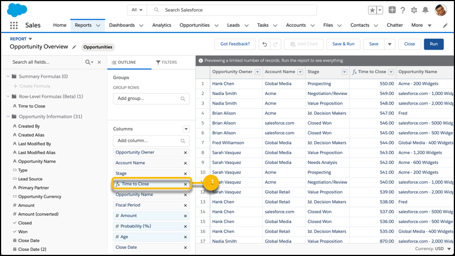The image size is (455, 256).
Task: Open the Analytics tab
Action: 162,25
